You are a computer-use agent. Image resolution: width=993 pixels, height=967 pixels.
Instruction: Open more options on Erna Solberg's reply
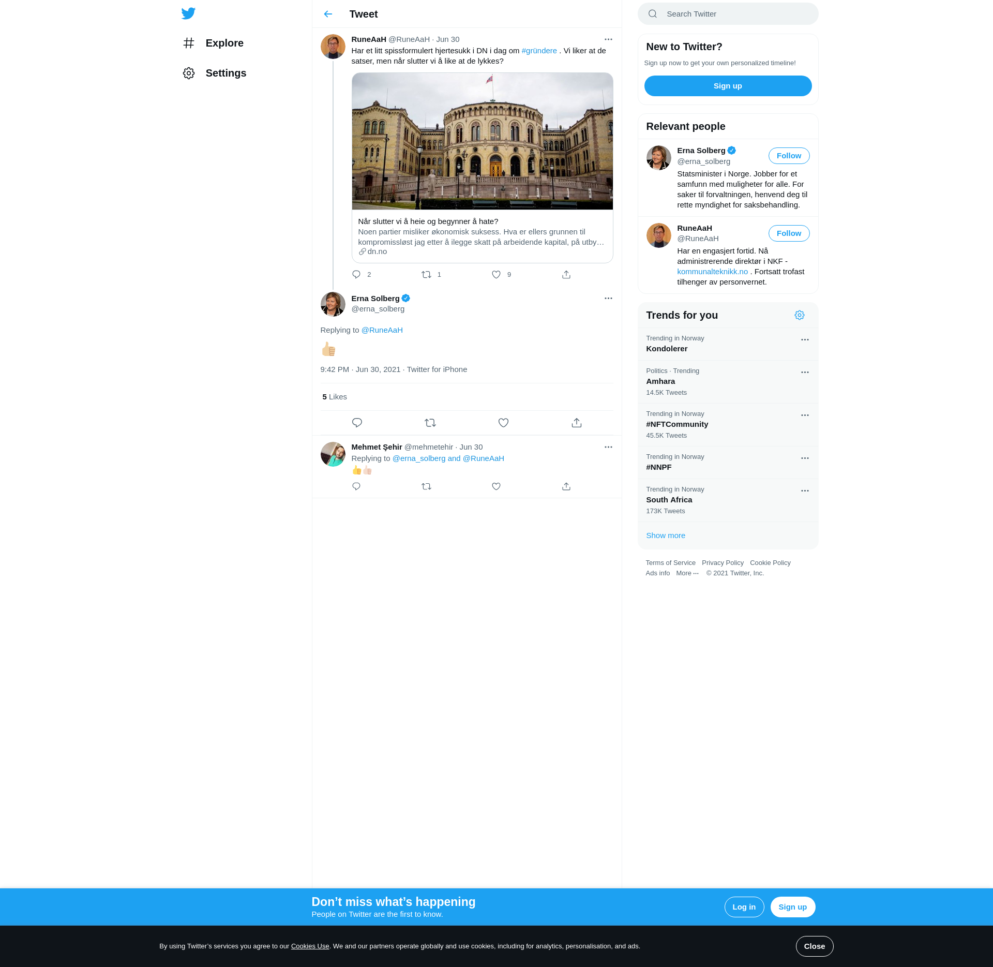[x=608, y=299]
